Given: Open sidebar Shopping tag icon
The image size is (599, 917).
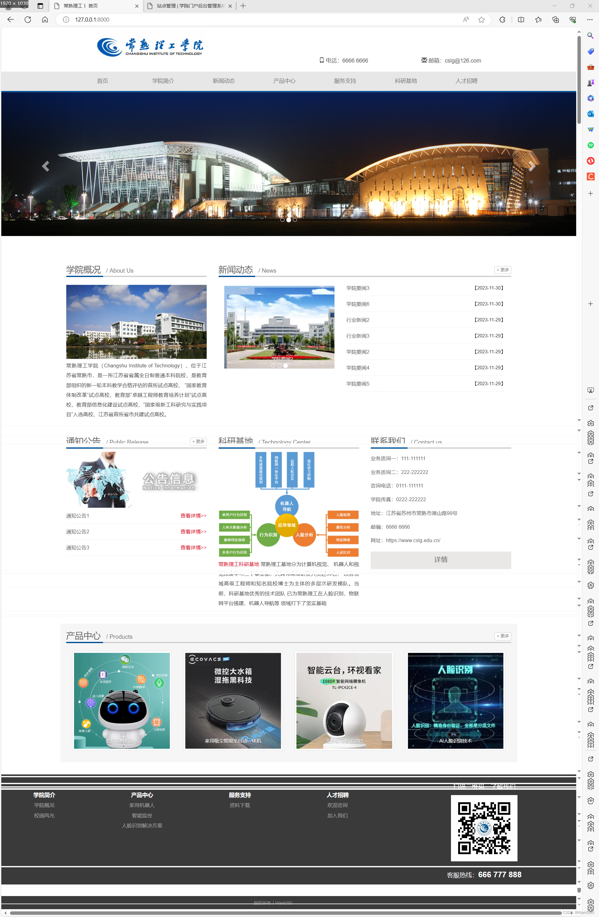Looking at the screenshot, I should coord(591,51).
